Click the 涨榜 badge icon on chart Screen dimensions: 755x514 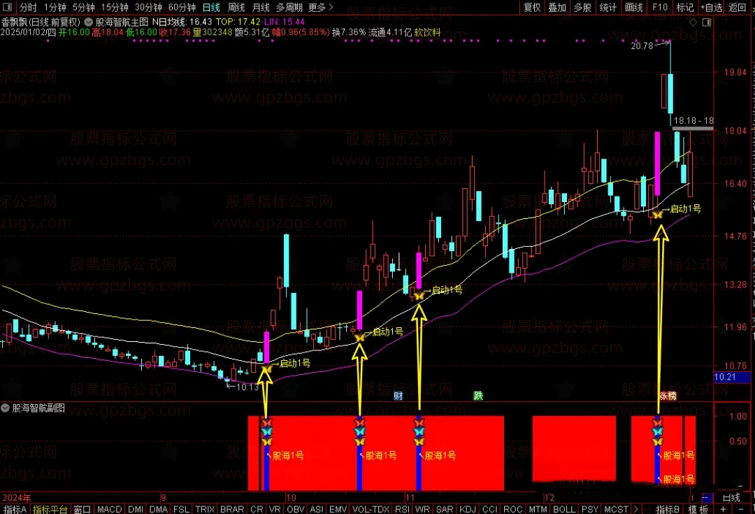click(668, 396)
